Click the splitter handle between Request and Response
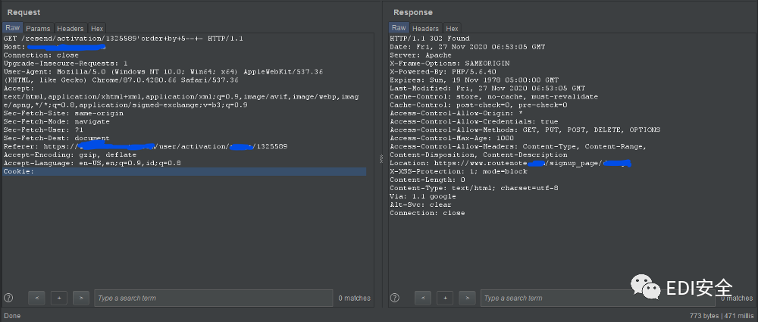 click(x=381, y=158)
